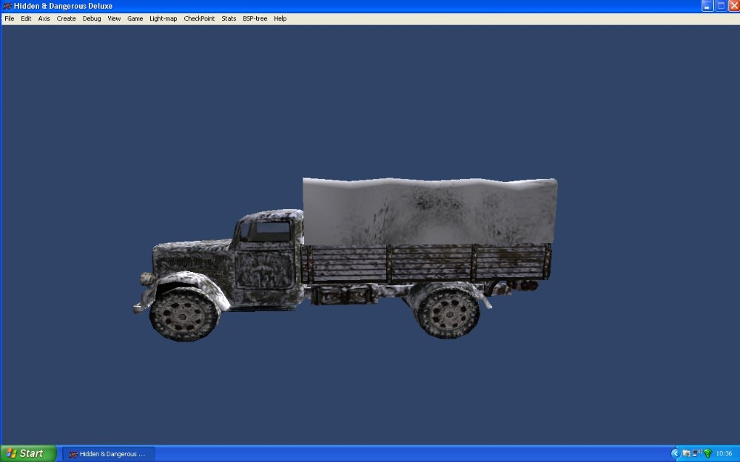Select the snow-covered truck model in viewport
The image size is (740, 462).
coord(346,259)
